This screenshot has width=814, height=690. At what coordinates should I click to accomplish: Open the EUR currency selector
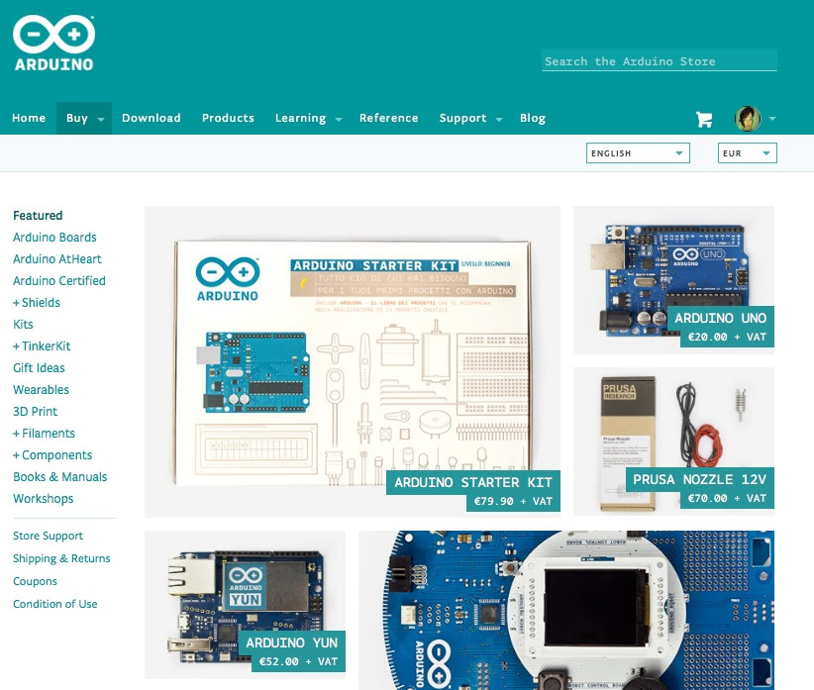[x=746, y=152]
